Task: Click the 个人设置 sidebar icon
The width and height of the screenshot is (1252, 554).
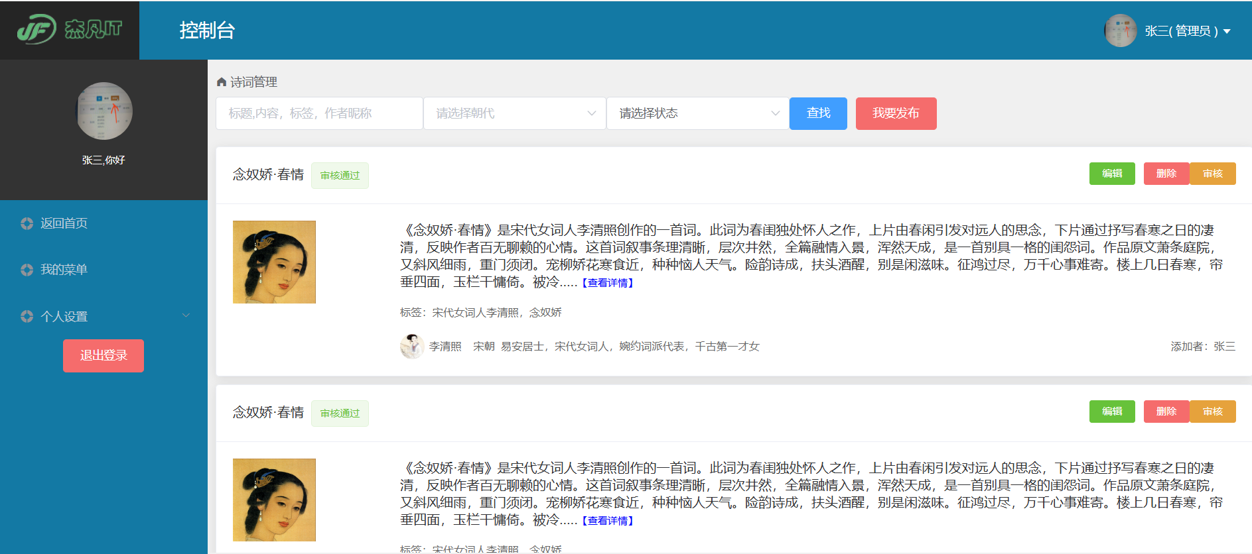Action: click(27, 316)
